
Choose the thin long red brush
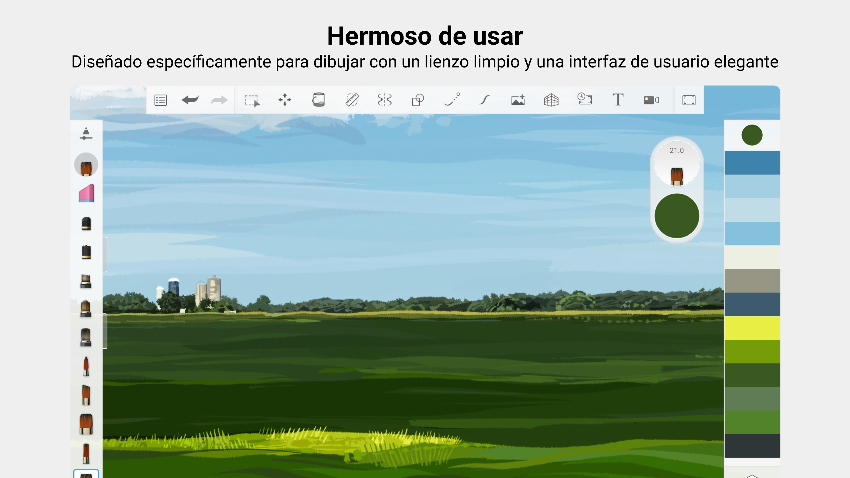click(x=86, y=454)
